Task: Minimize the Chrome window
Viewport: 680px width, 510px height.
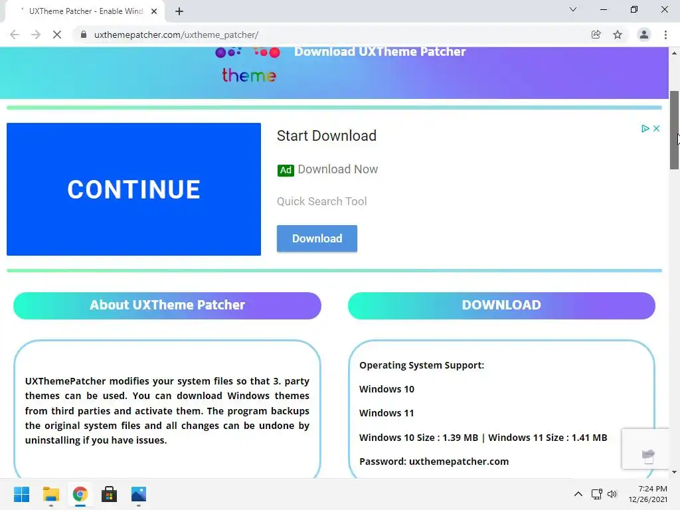Action: pos(603,9)
